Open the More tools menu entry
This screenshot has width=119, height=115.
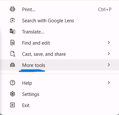59,65
